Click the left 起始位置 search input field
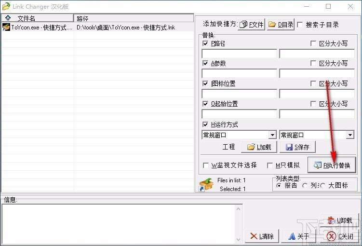The image size is (362, 246). (239, 114)
